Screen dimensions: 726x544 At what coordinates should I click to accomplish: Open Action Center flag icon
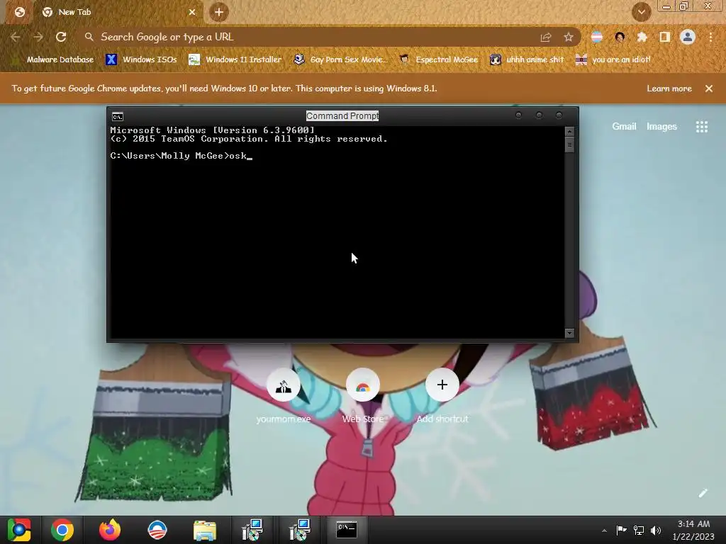(621, 530)
